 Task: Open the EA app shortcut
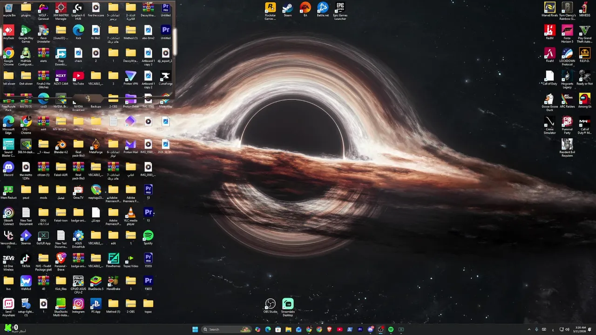[305, 10]
